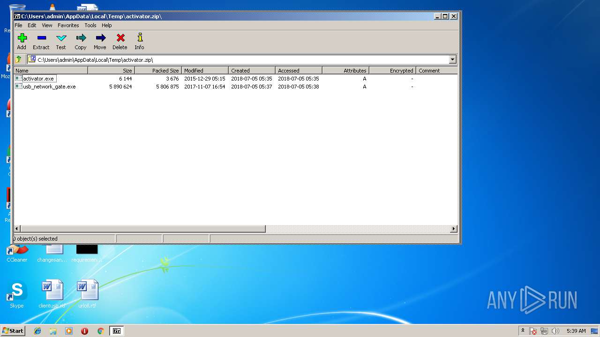Image resolution: width=600 pixels, height=337 pixels.
Task: Go up one folder level
Action: click(x=18, y=59)
